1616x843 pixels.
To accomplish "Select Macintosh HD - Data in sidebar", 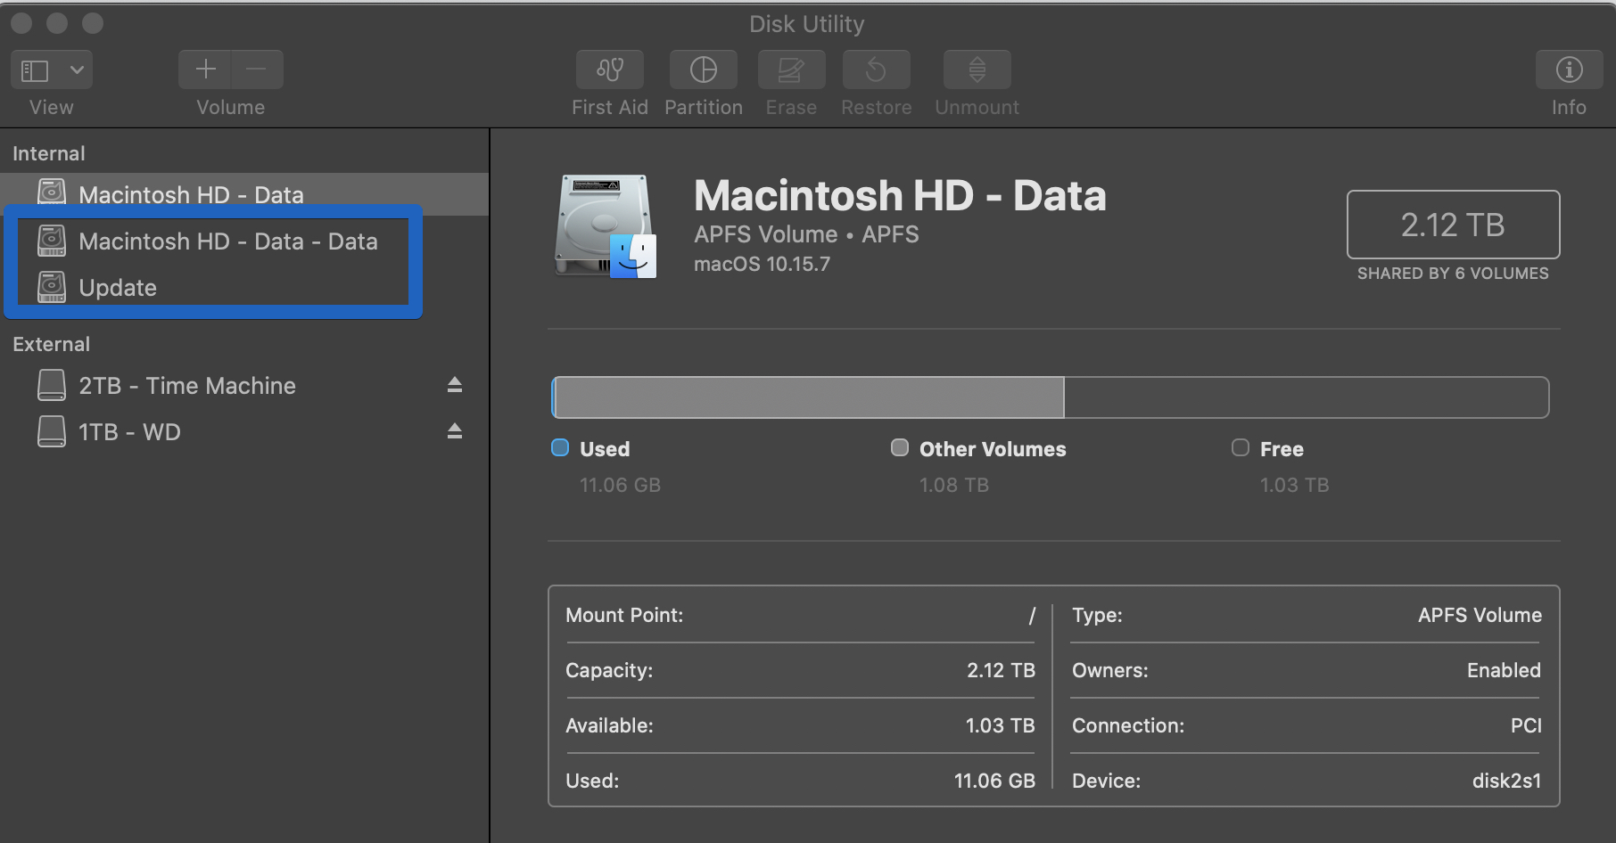I will (x=191, y=194).
